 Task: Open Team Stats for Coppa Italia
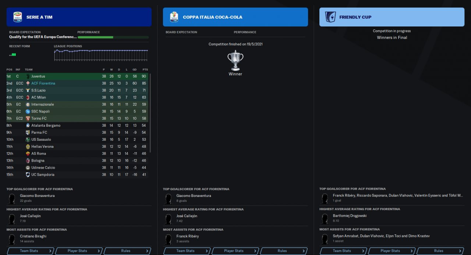[187, 251]
